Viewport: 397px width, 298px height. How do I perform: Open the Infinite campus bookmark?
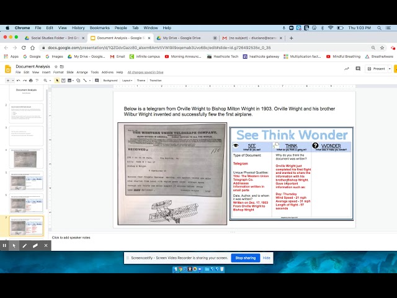tap(145, 56)
